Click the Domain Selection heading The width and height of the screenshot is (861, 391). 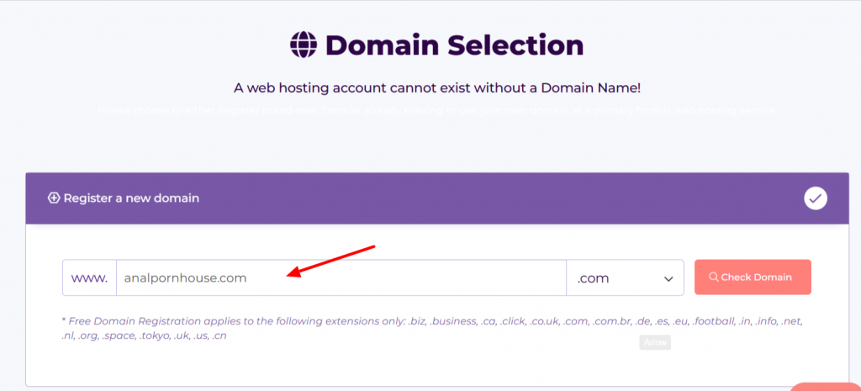[454, 44]
